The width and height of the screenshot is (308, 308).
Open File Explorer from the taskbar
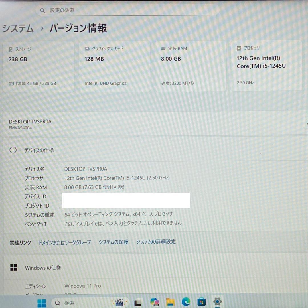coord(170,302)
